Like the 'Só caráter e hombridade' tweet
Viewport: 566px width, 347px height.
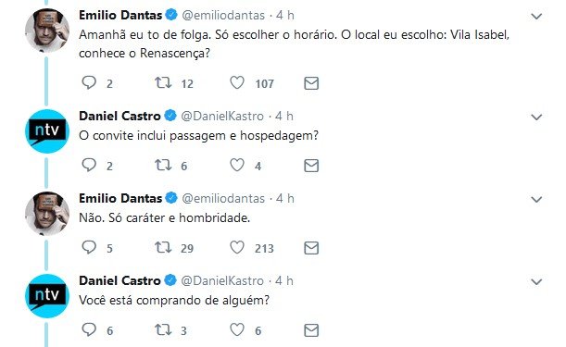(237, 247)
